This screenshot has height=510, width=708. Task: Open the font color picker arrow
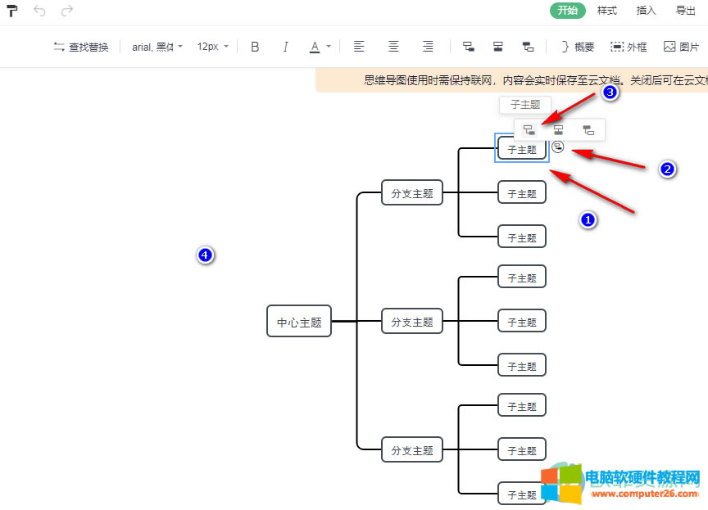[x=329, y=47]
